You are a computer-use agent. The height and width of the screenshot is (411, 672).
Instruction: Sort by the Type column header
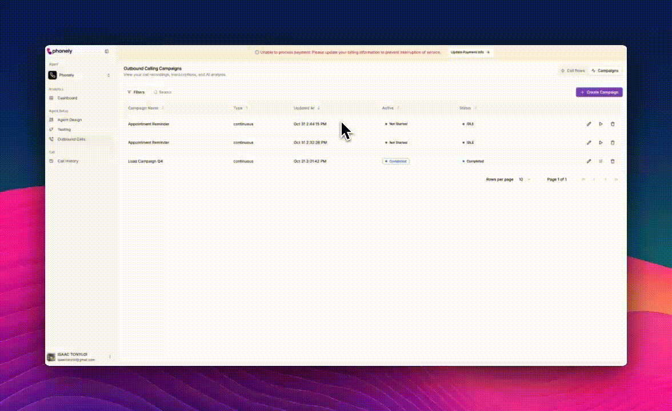click(241, 108)
